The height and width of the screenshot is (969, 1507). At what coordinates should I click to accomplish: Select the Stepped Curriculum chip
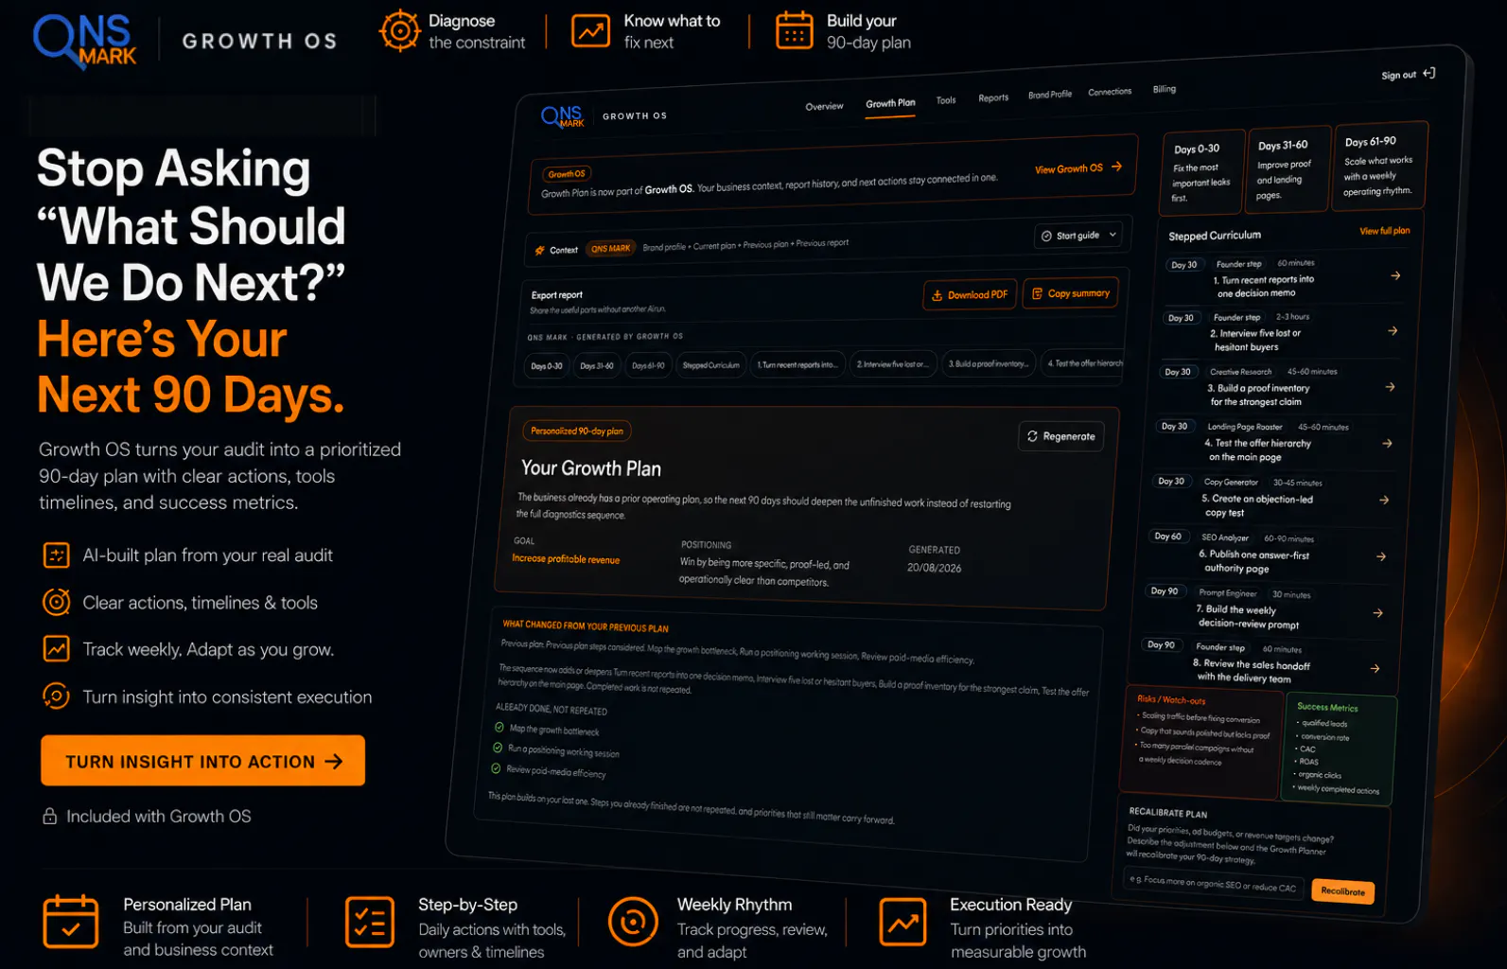point(711,365)
